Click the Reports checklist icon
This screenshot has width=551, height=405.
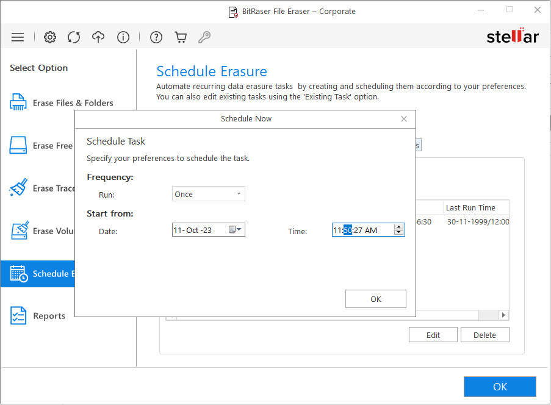(18, 315)
